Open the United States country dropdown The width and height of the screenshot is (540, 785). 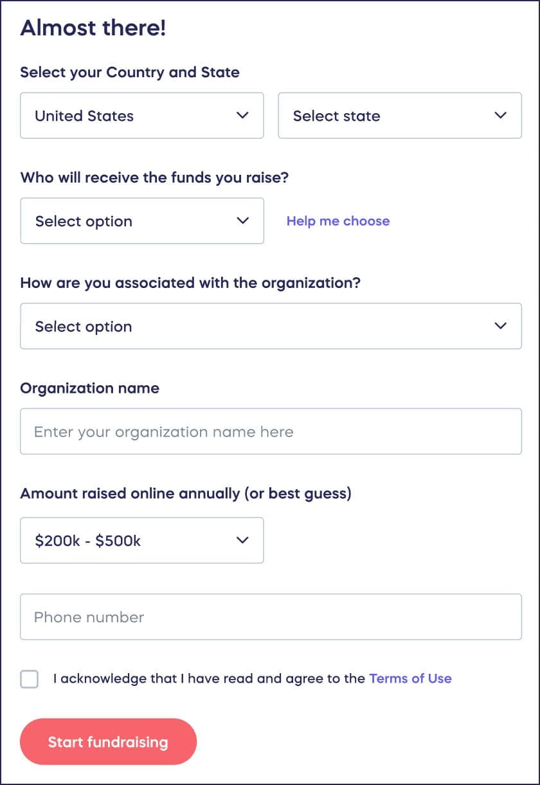[141, 116]
